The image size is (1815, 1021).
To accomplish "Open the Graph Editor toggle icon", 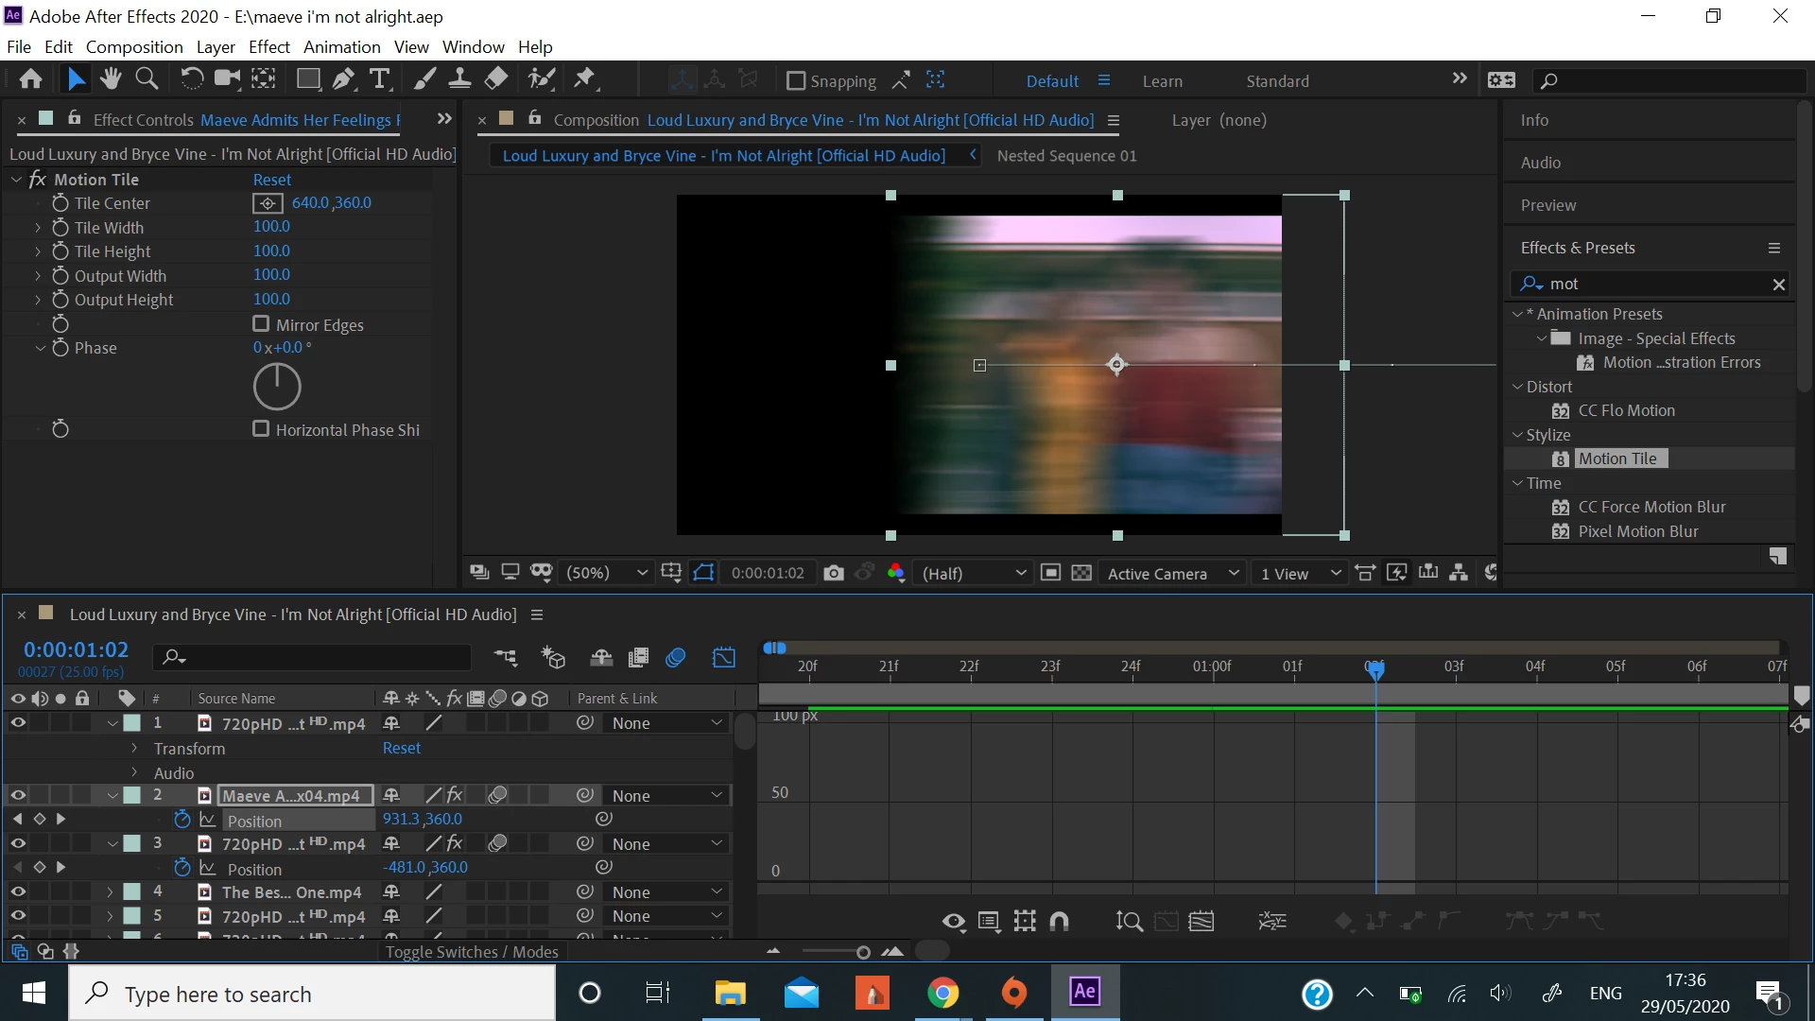I will [724, 658].
